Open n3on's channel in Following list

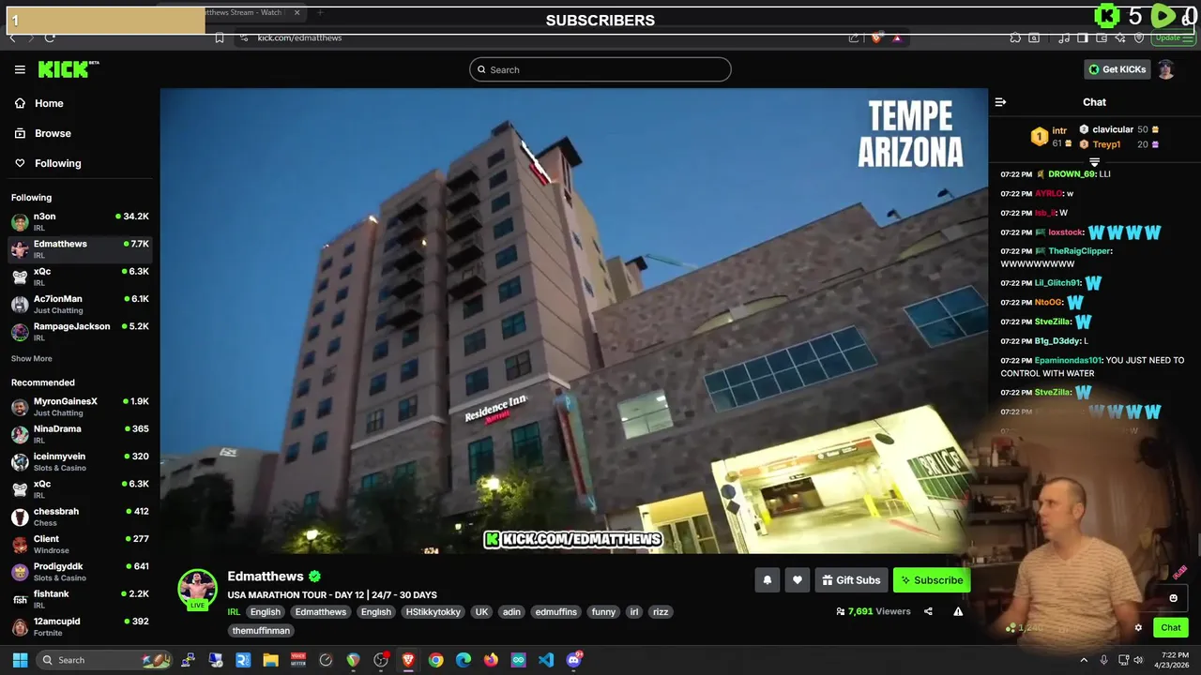[80, 221]
